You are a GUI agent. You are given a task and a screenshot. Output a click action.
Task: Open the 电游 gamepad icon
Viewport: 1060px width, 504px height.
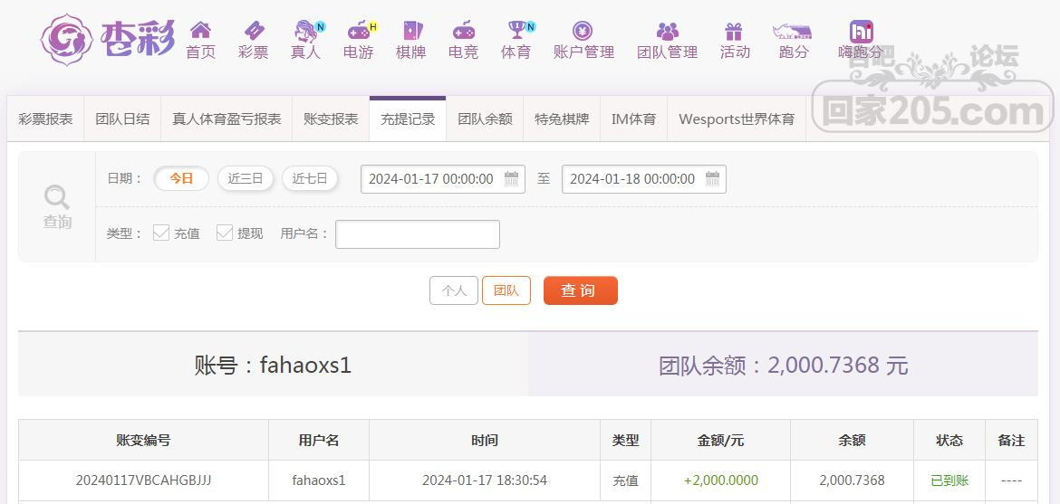[x=359, y=32]
